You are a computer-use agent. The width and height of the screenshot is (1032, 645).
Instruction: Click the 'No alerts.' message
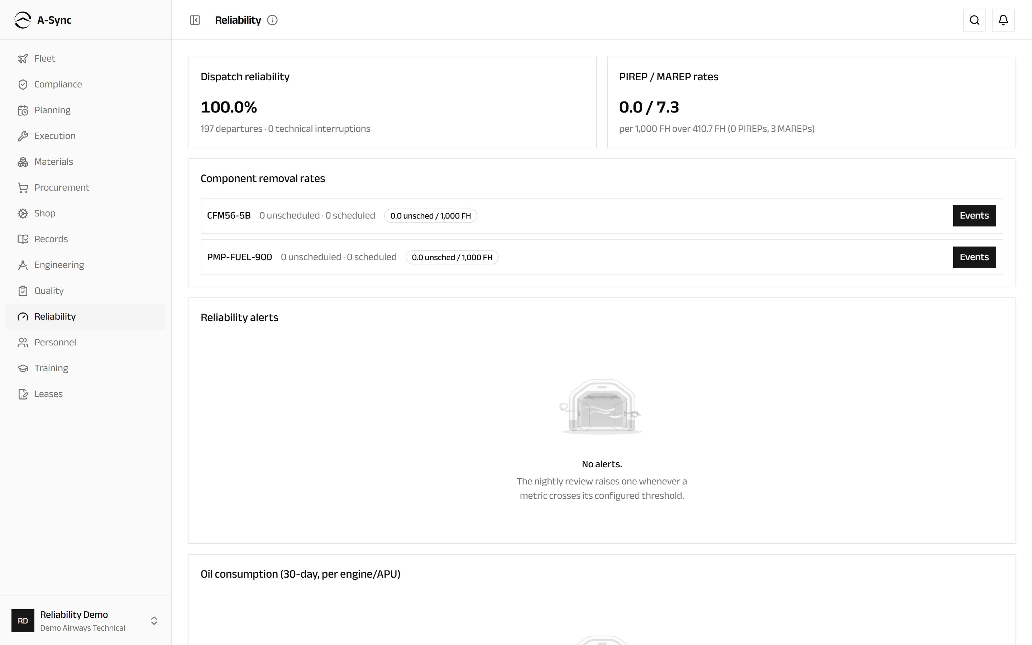[602, 464]
